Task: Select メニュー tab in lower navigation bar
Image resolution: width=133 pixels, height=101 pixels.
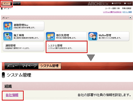Action: (x=12, y=66)
